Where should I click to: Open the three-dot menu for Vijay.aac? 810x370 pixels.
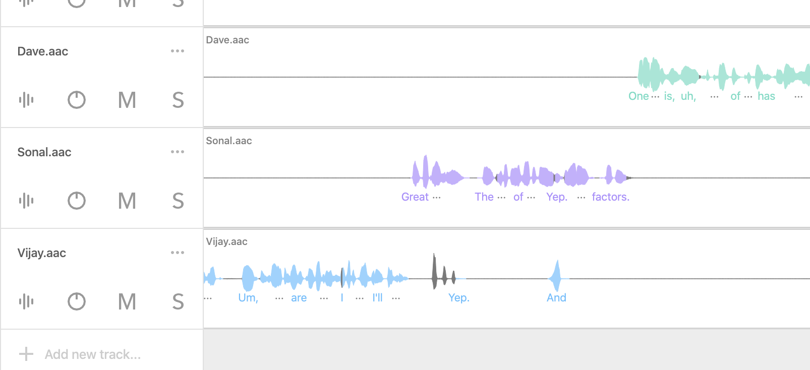[x=178, y=253]
